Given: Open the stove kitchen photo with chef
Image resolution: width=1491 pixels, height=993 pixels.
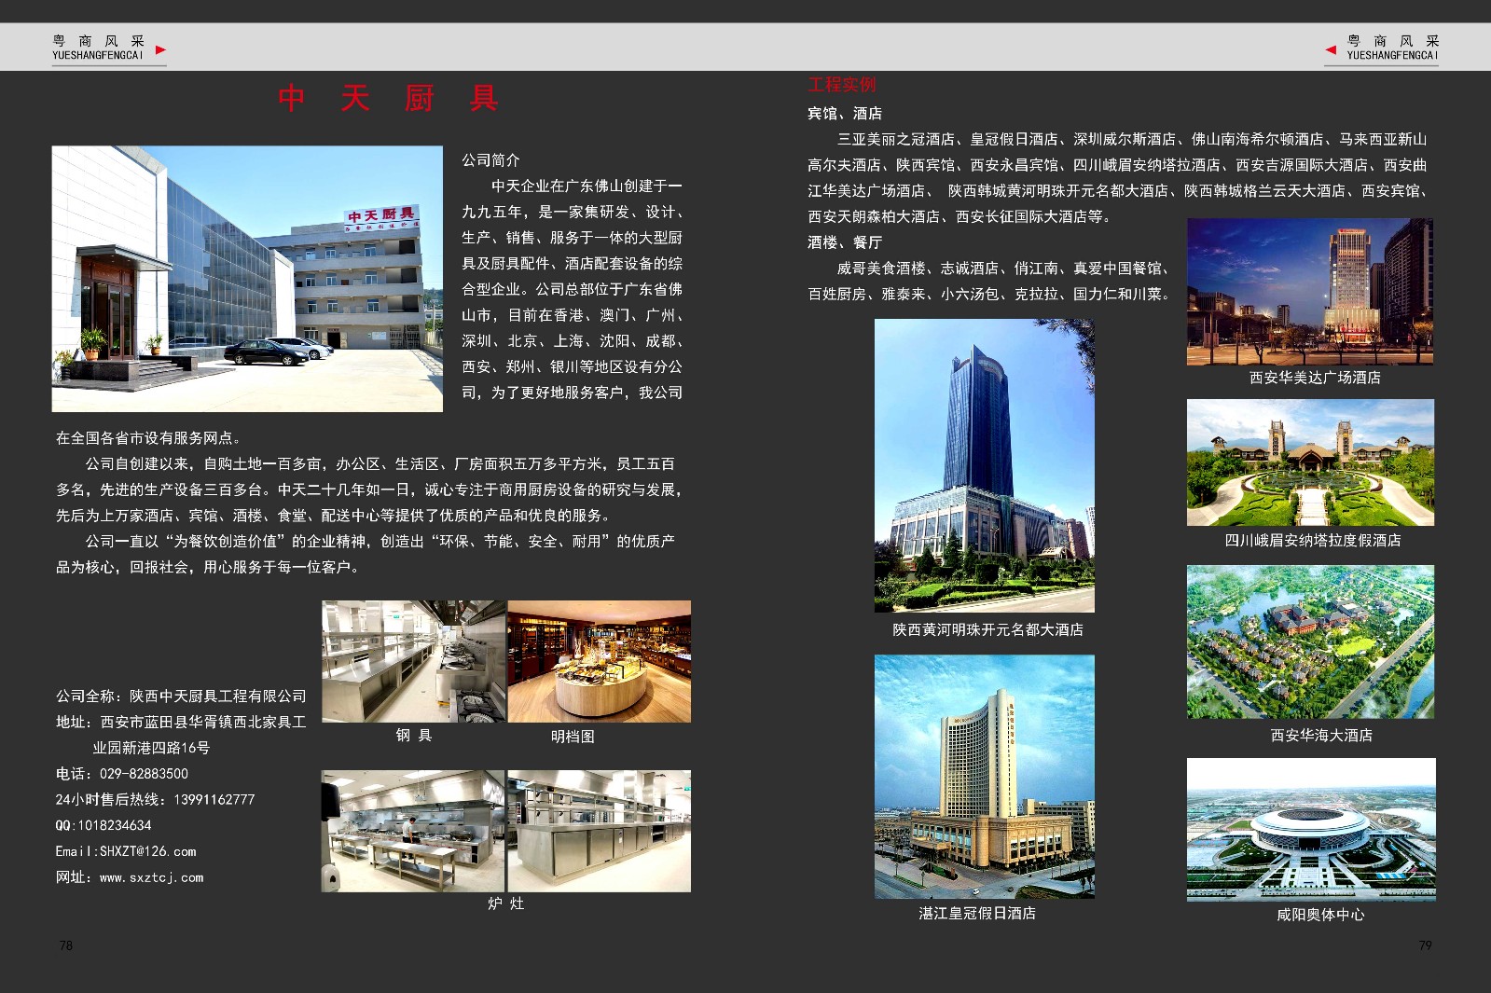Looking at the screenshot, I should pyautogui.click(x=413, y=831).
